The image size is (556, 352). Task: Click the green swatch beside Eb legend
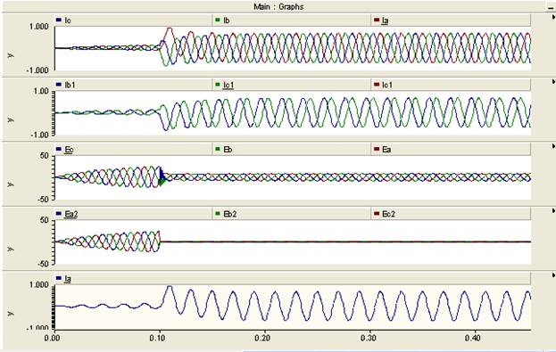tap(218, 149)
